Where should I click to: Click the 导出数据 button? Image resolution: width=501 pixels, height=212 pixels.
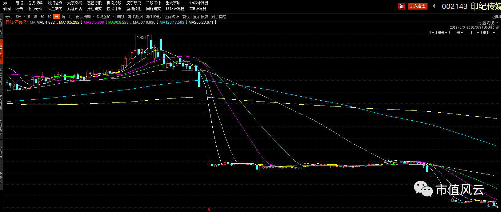[x=135, y=17]
